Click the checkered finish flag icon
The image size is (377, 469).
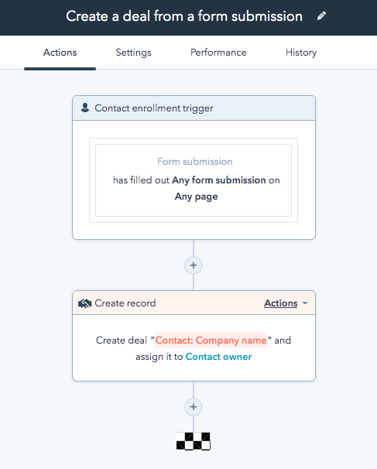194,441
